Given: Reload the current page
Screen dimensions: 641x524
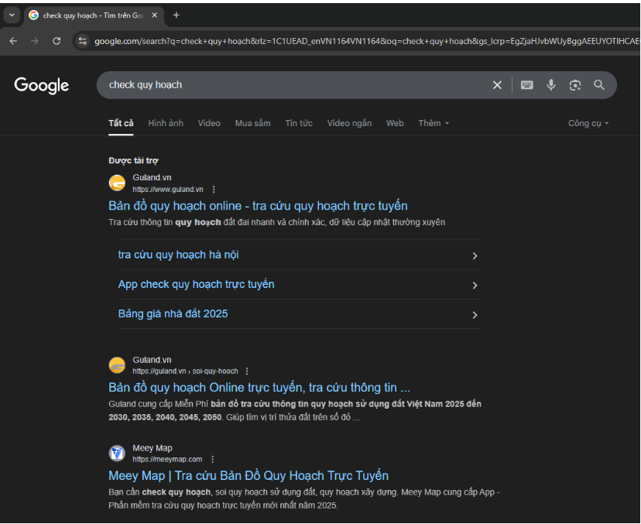Looking at the screenshot, I should click(x=57, y=41).
